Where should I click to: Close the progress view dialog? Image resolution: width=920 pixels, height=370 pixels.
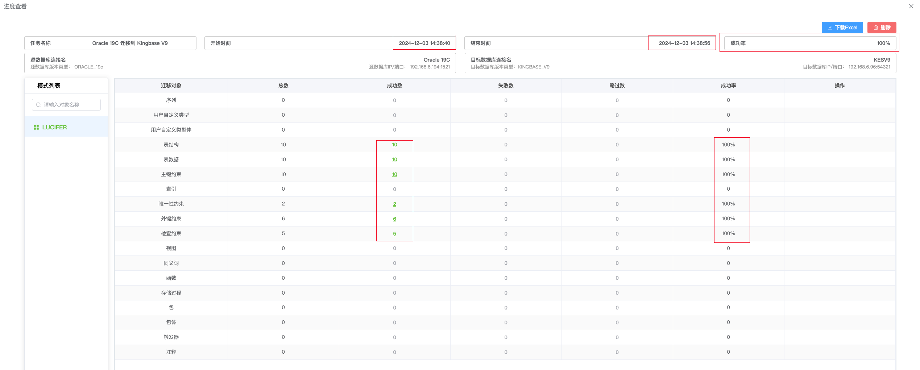[x=911, y=6]
